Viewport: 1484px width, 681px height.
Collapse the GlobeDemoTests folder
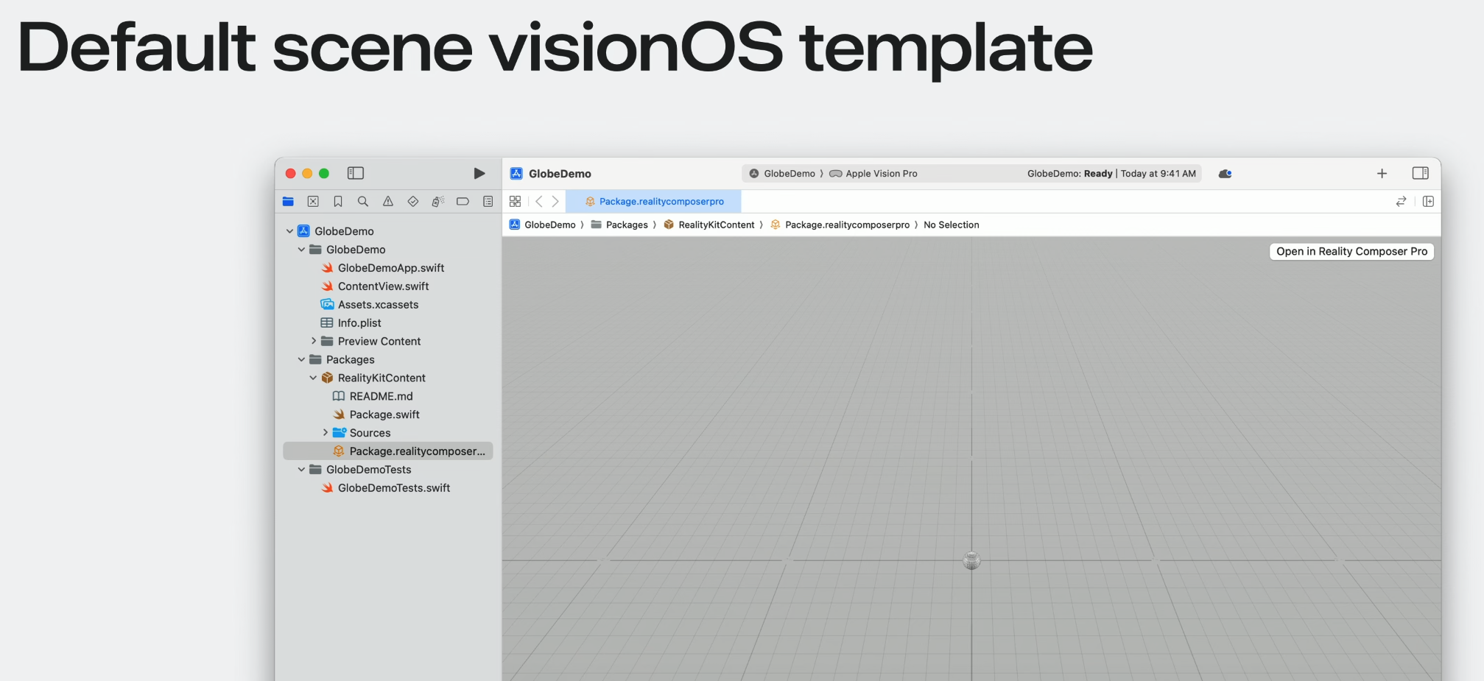[301, 470]
